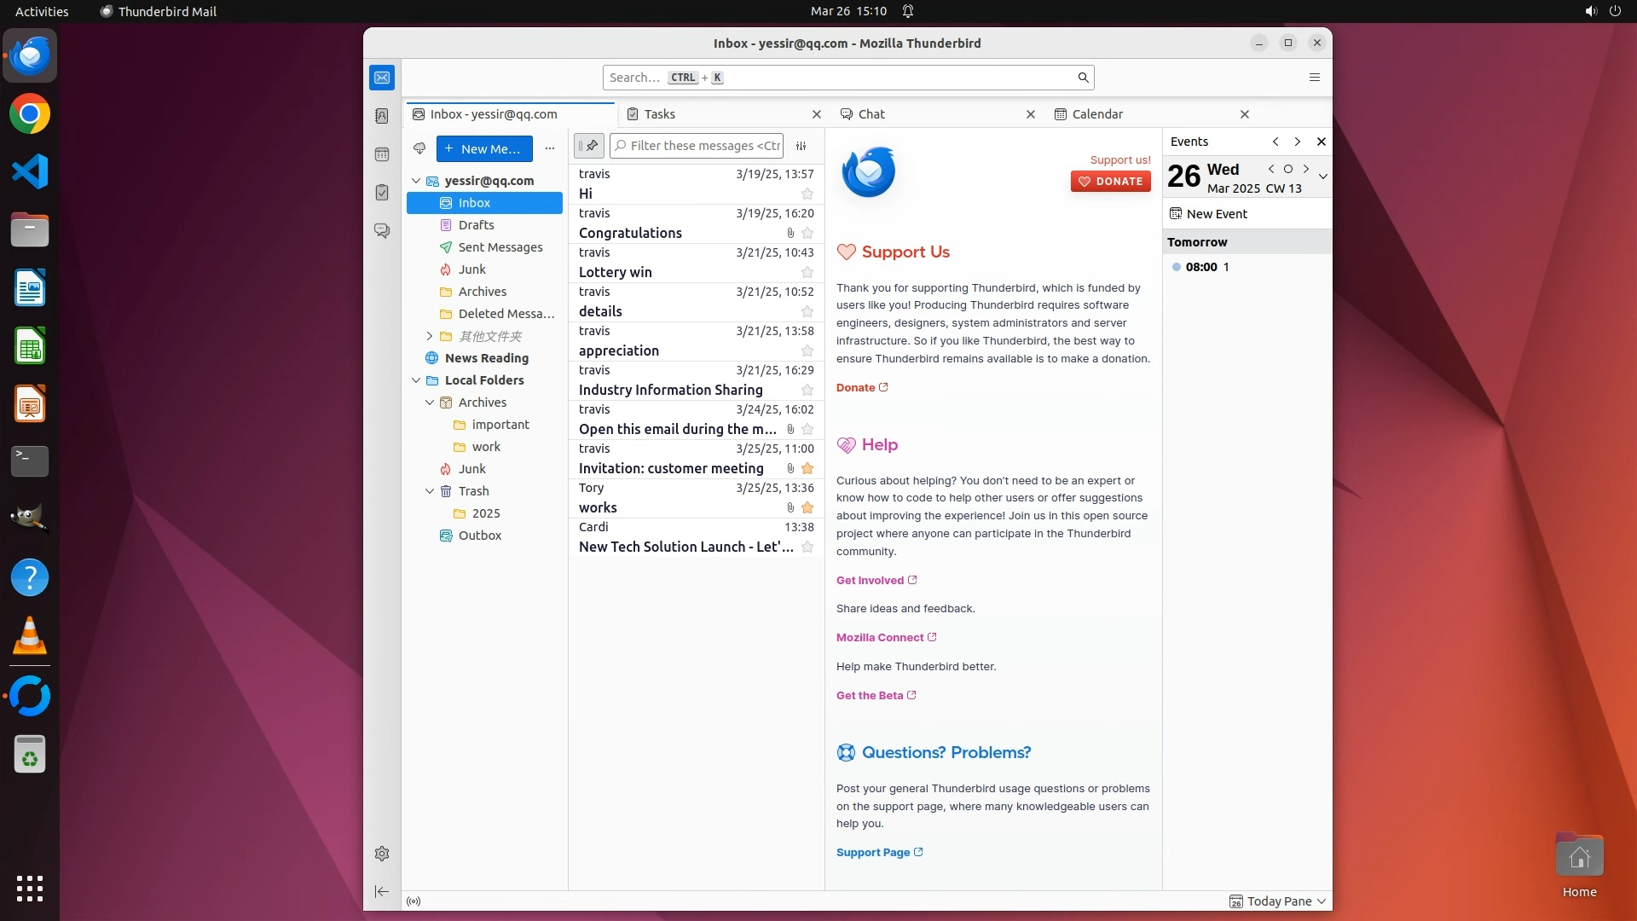This screenshot has width=1637, height=921.
Task: Open Tasks space in the left sidebar
Action: [382, 193]
